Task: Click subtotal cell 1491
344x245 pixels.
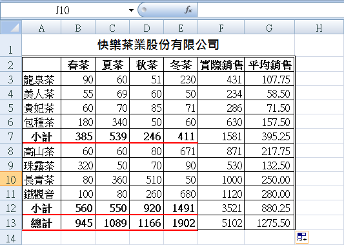Action: [x=181, y=208]
